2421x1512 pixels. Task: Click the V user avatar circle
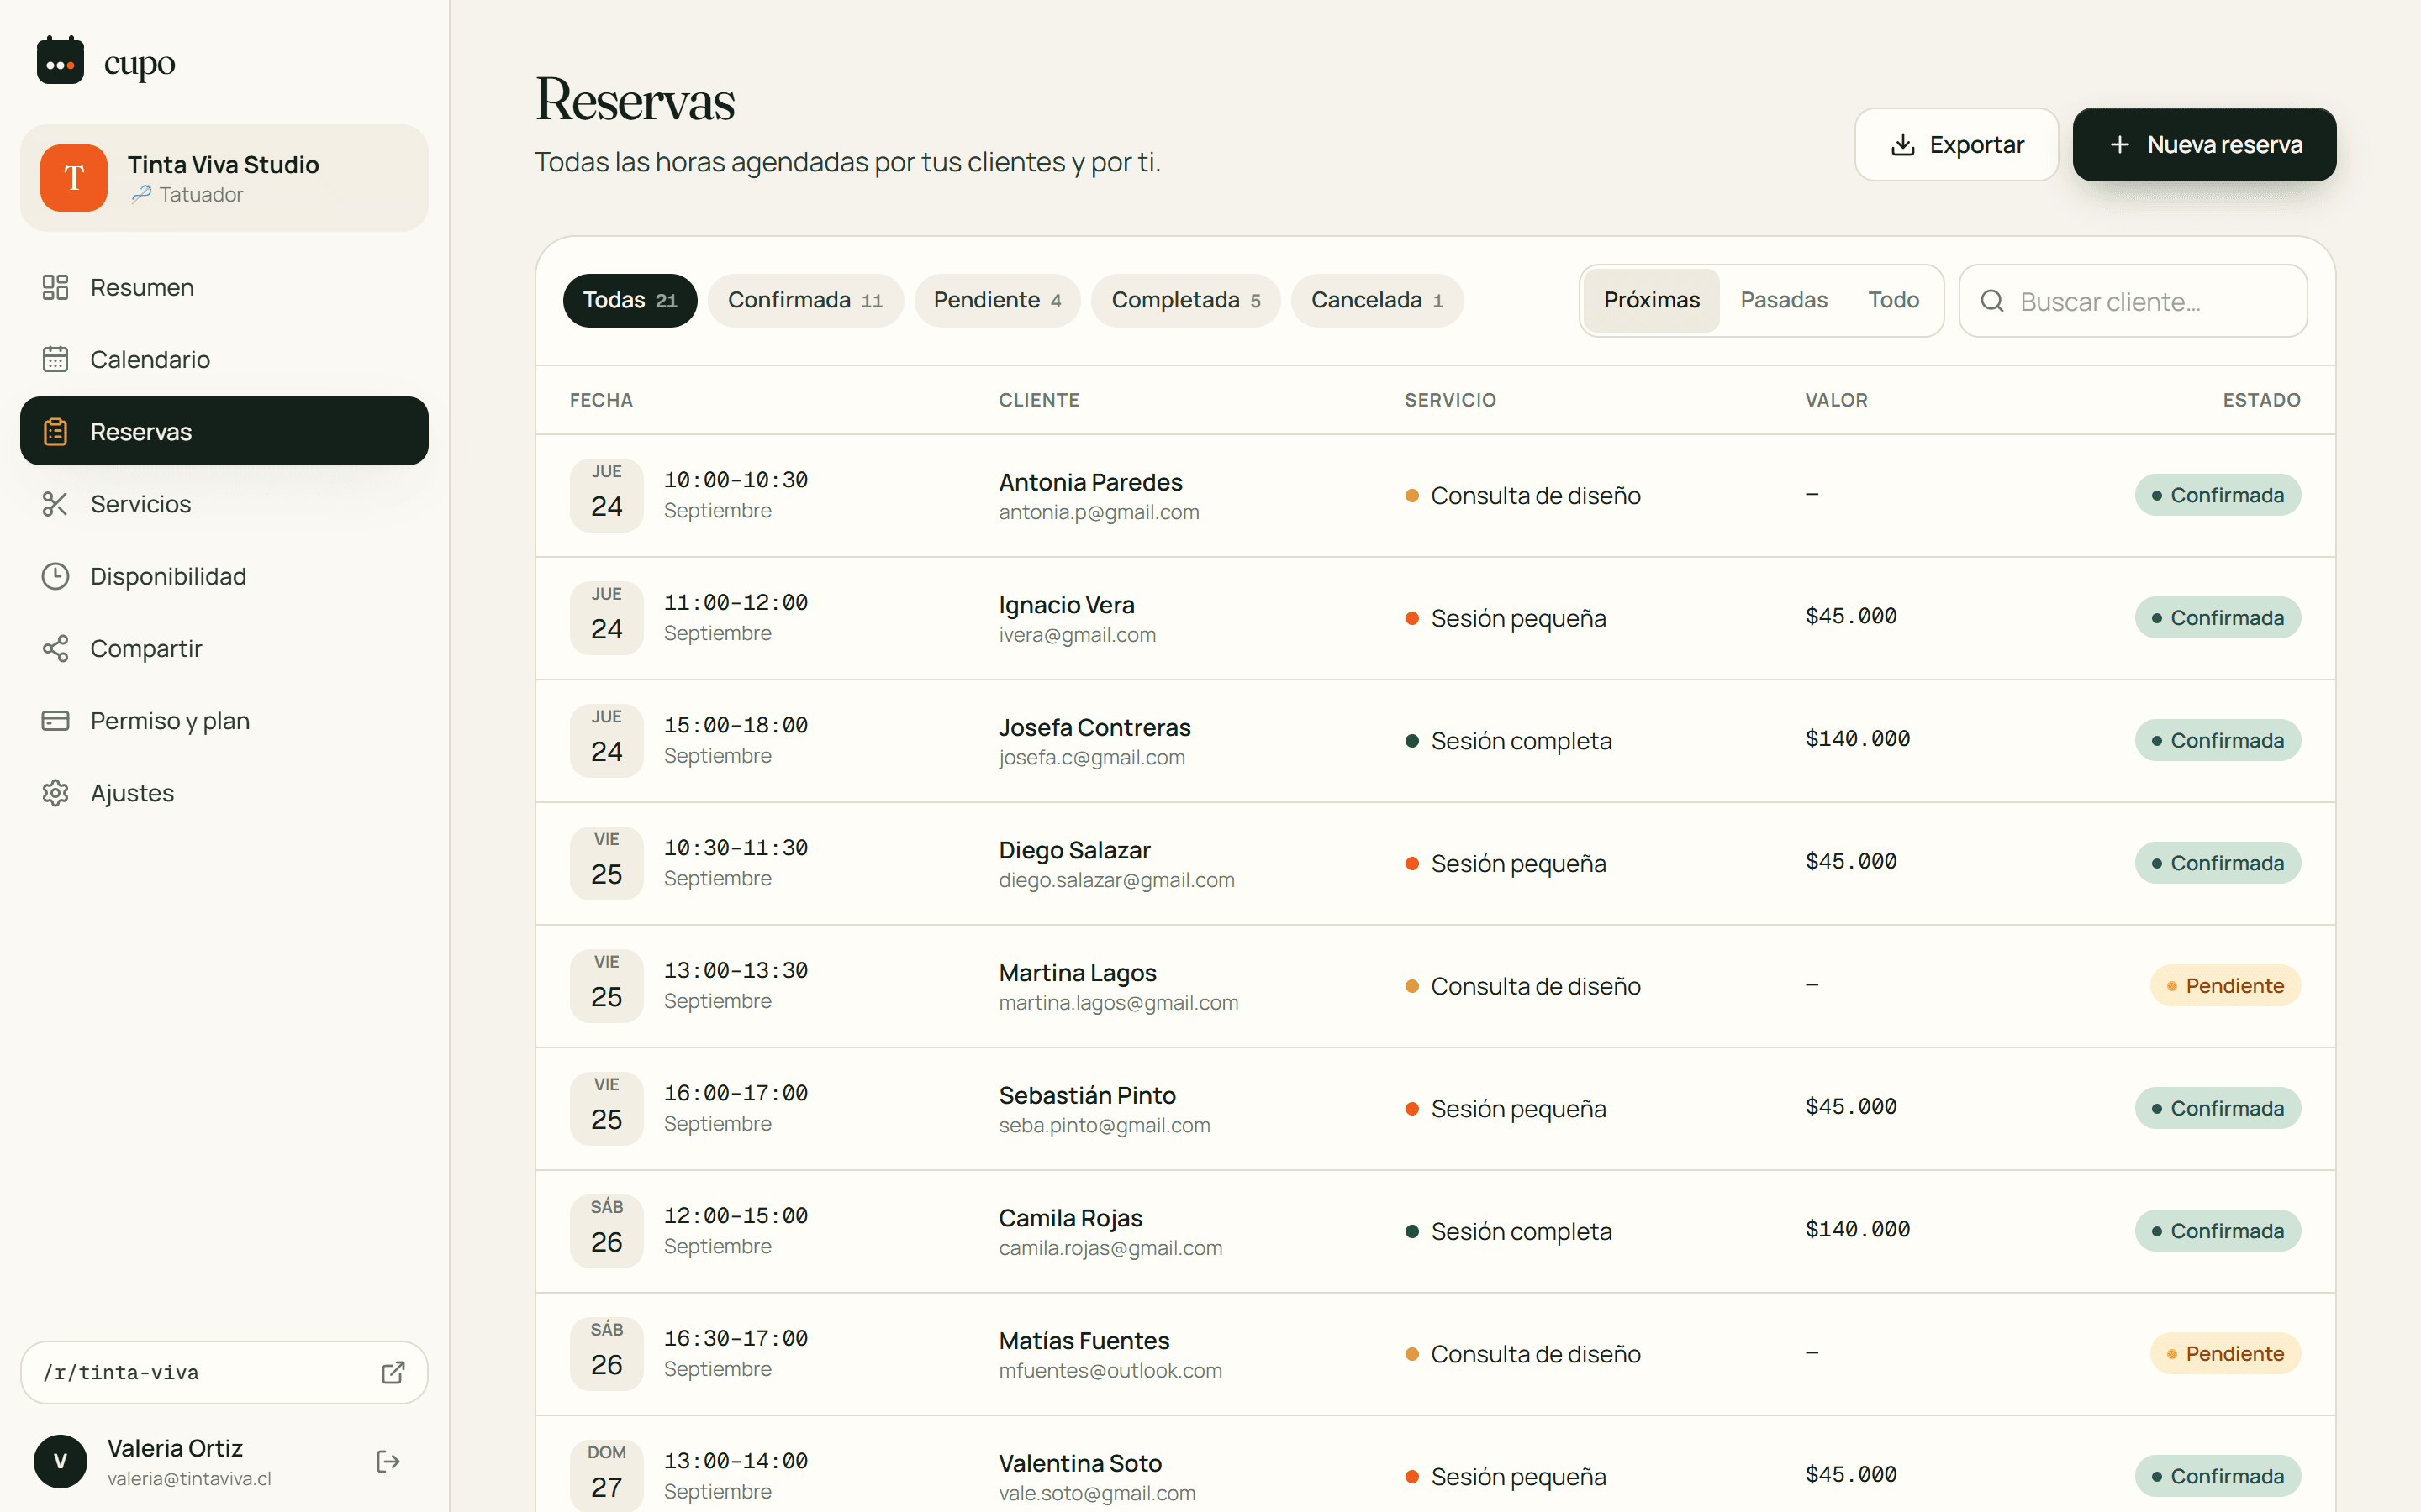pos(60,1461)
